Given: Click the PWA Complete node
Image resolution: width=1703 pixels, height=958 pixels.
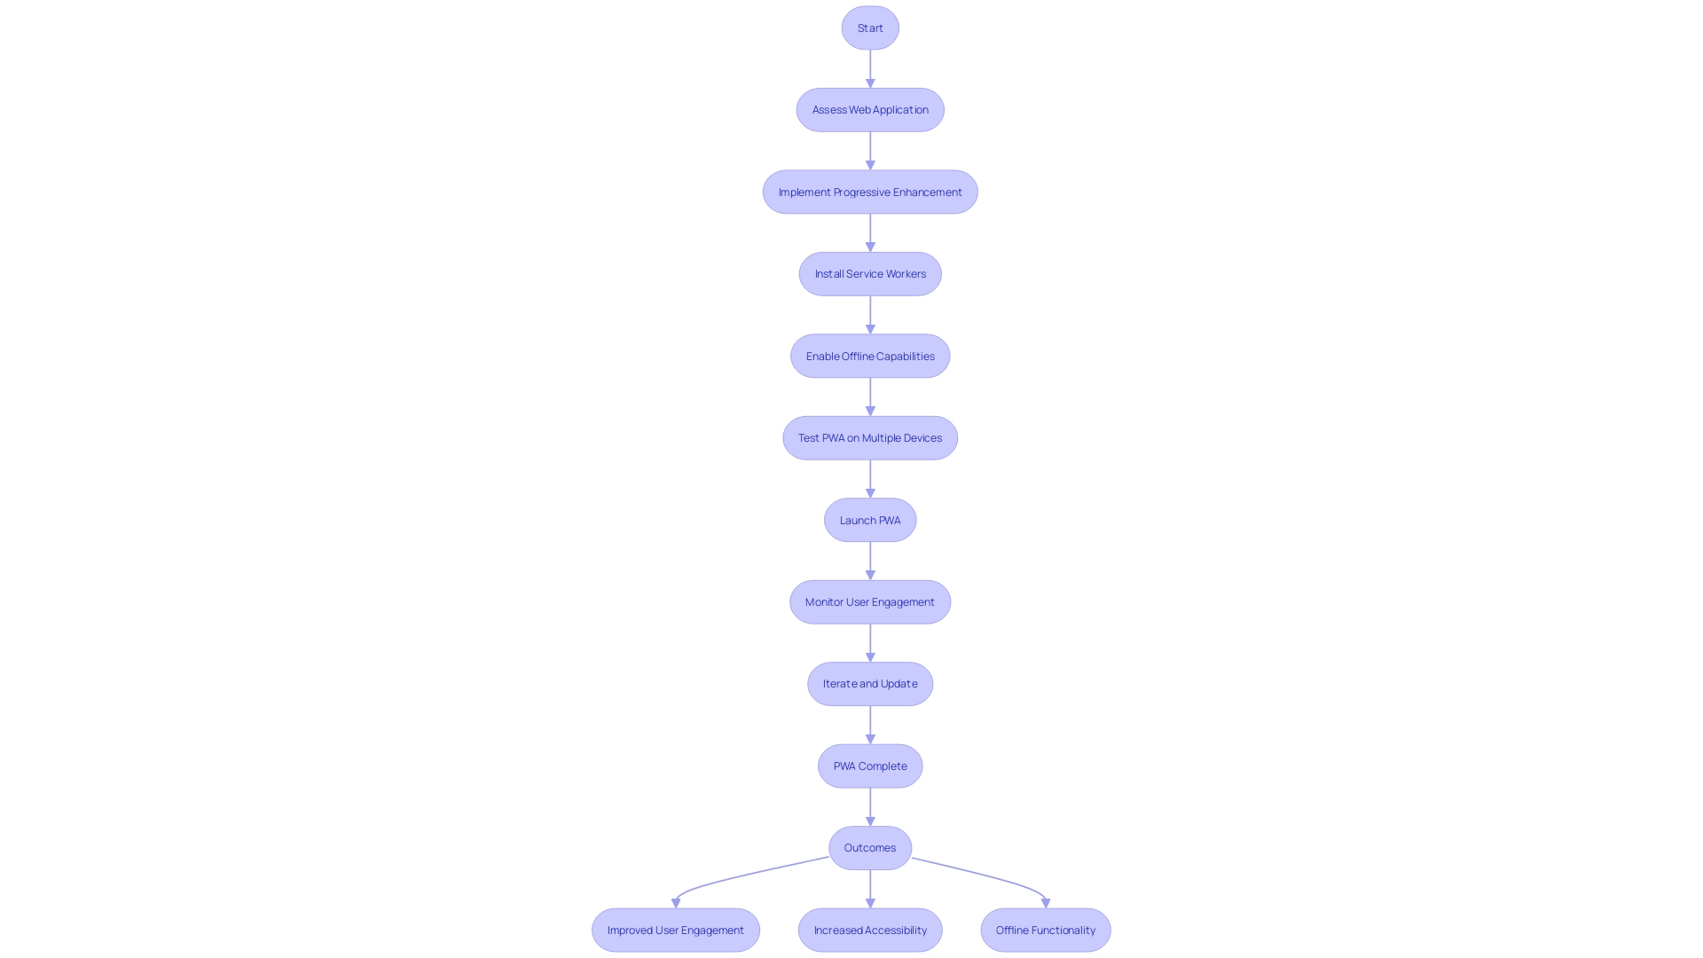Looking at the screenshot, I should 870,765.
